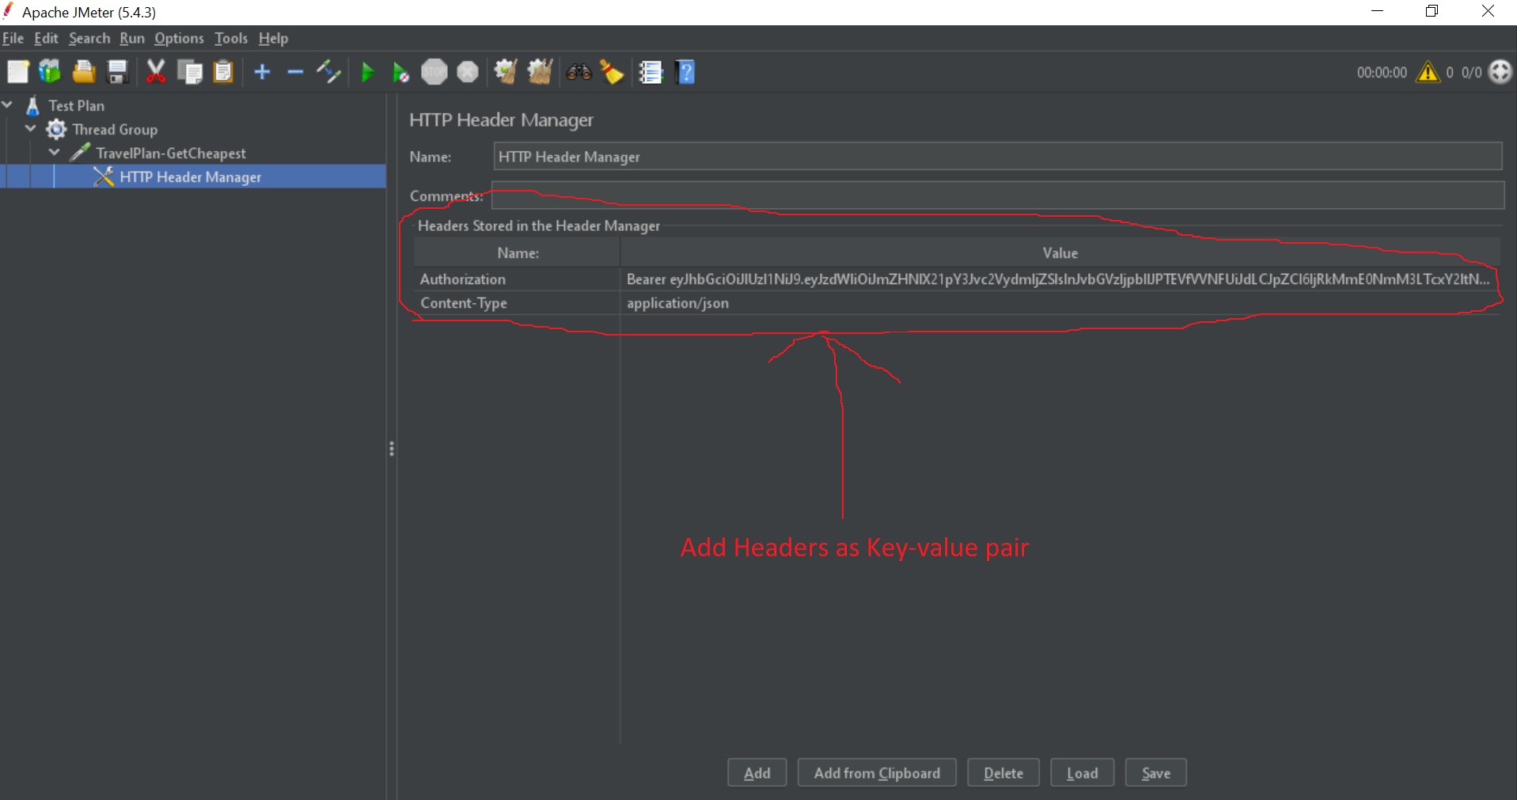Select Test Plan in the tree

(x=76, y=105)
